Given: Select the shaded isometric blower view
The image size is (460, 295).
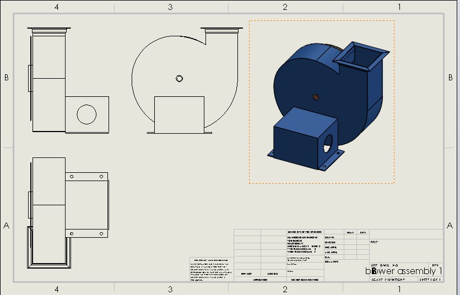Looking at the screenshot, I should [x=322, y=102].
